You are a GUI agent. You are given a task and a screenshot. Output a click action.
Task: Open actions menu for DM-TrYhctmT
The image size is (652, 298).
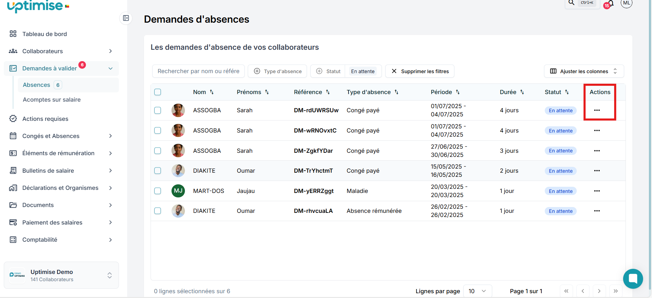597,171
